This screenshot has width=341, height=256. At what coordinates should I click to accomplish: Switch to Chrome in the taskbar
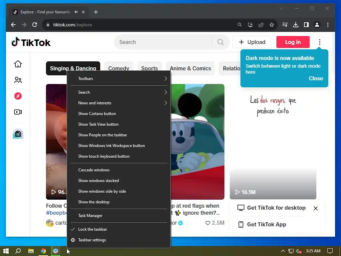pyautogui.click(x=43, y=251)
